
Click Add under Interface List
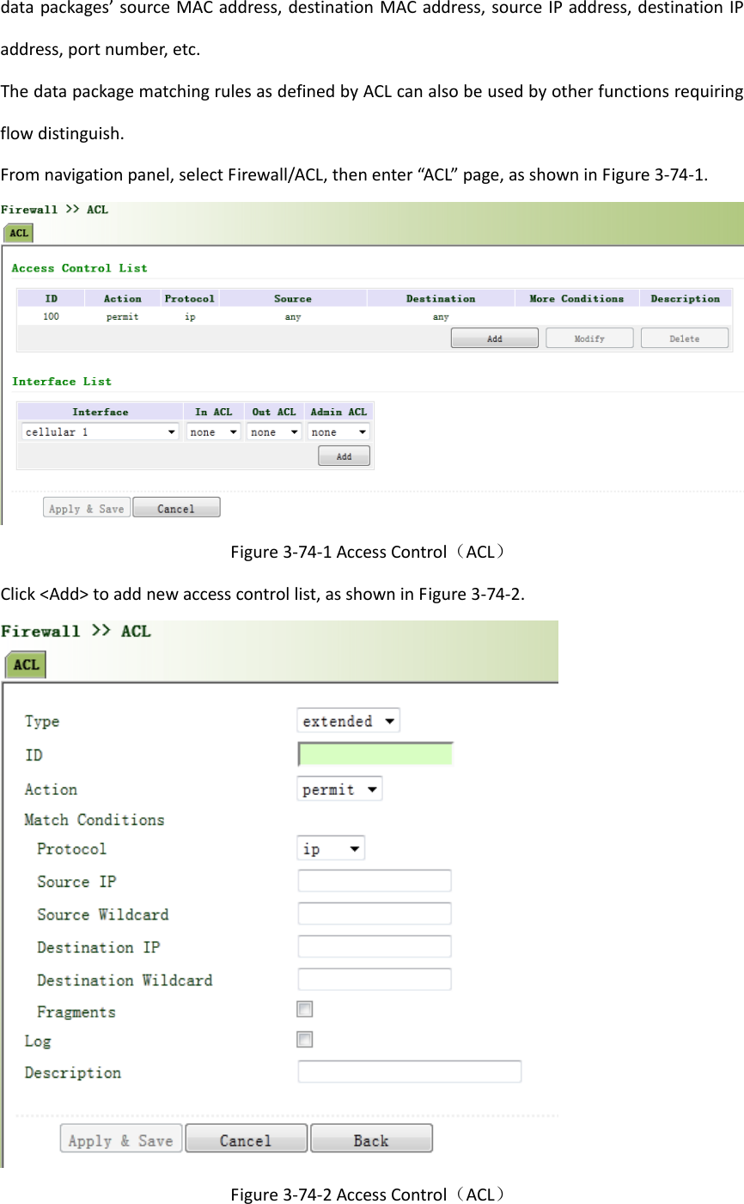343,455
